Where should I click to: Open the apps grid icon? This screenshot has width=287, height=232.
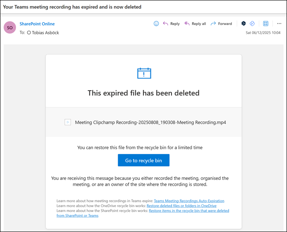[x=266, y=23]
